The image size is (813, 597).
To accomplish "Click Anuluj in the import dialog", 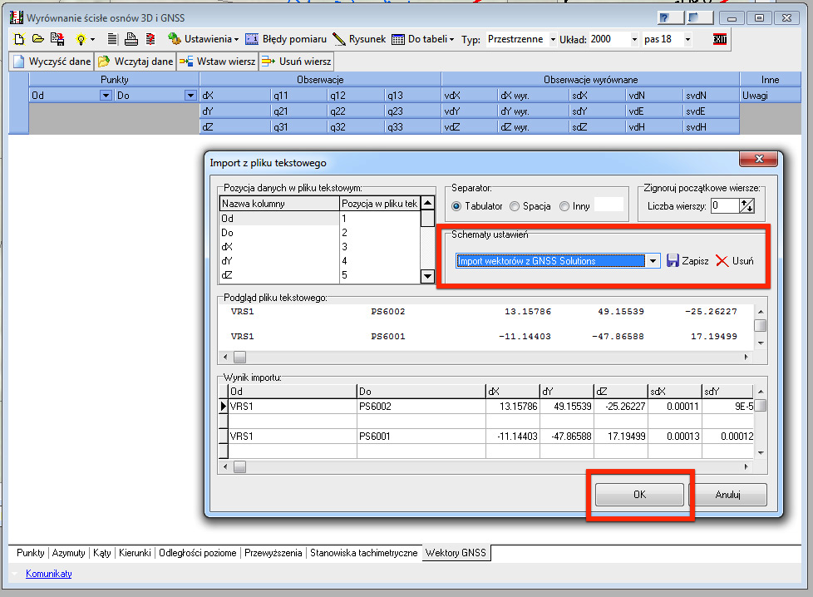I will pyautogui.click(x=727, y=494).
